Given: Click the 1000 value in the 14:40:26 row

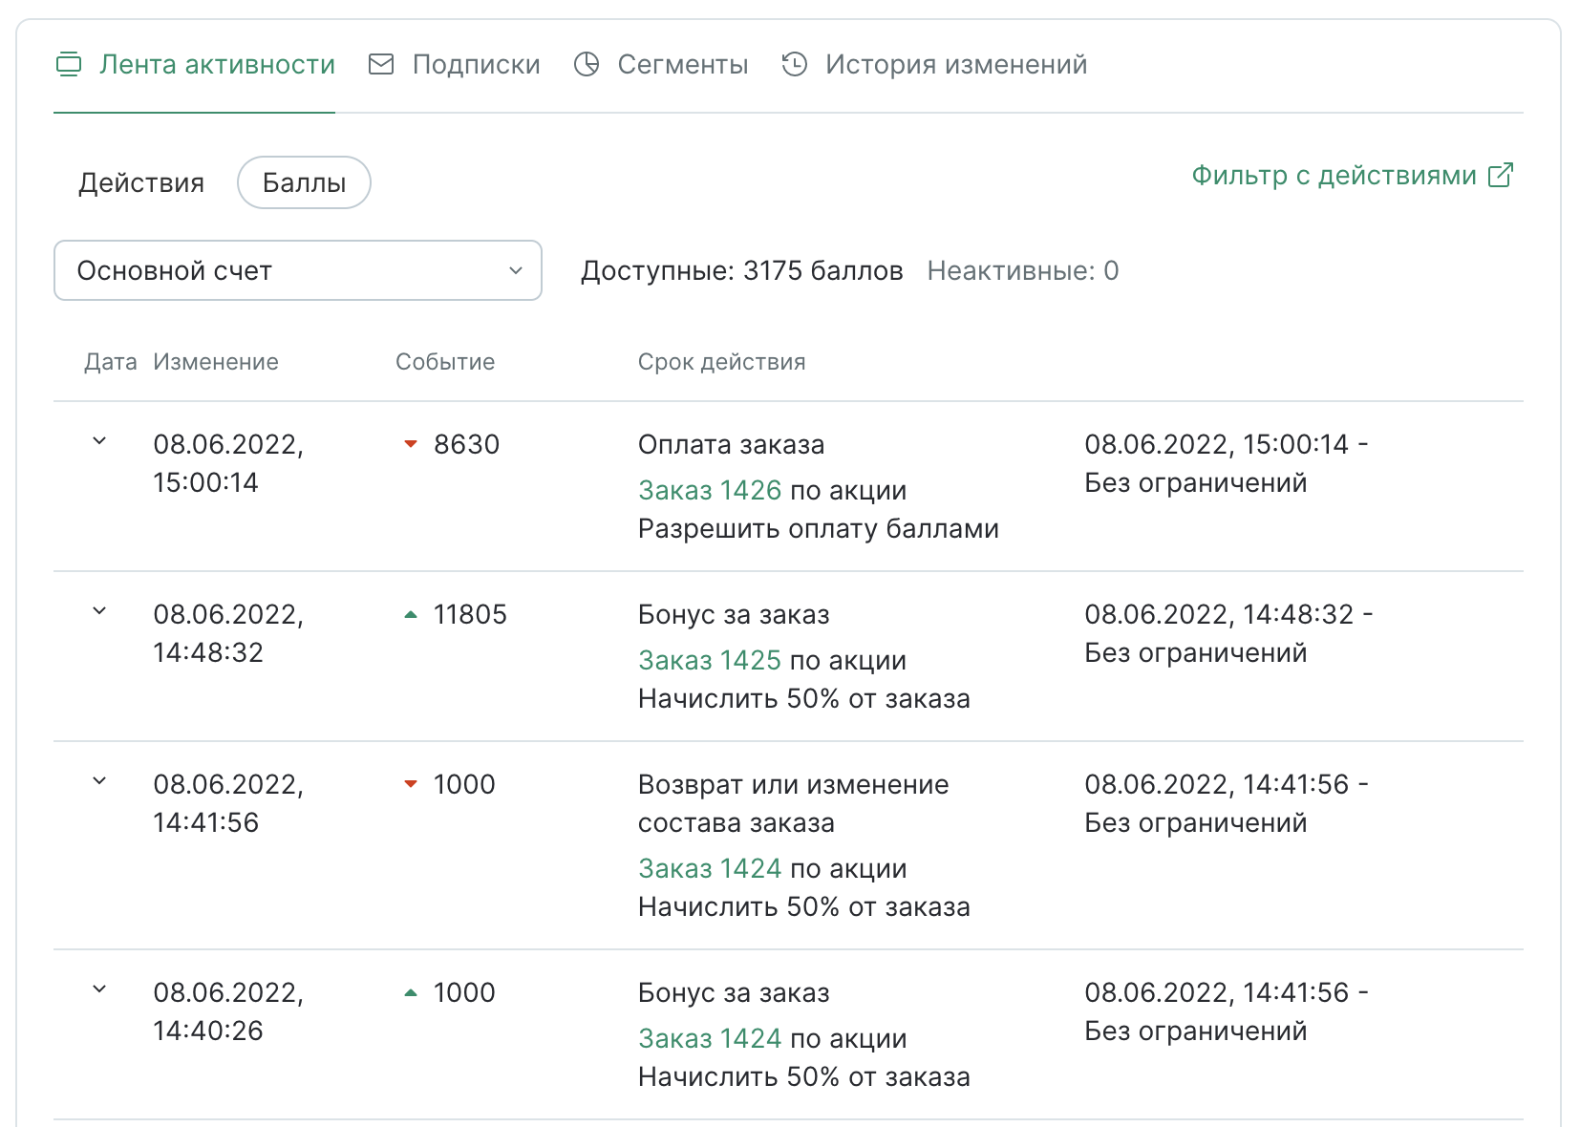Looking at the screenshot, I should click(x=464, y=992).
